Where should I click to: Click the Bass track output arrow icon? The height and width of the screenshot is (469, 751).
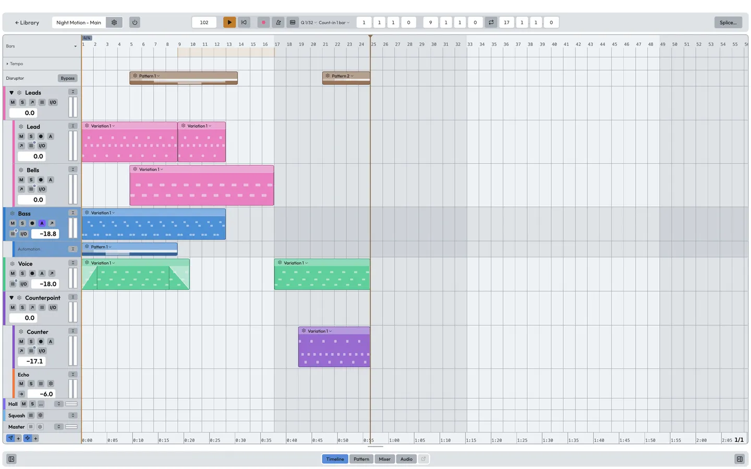click(x=52, y=223)
